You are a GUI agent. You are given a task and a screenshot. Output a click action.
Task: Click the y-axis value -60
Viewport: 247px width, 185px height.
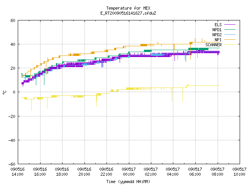[x=12, y=164]
